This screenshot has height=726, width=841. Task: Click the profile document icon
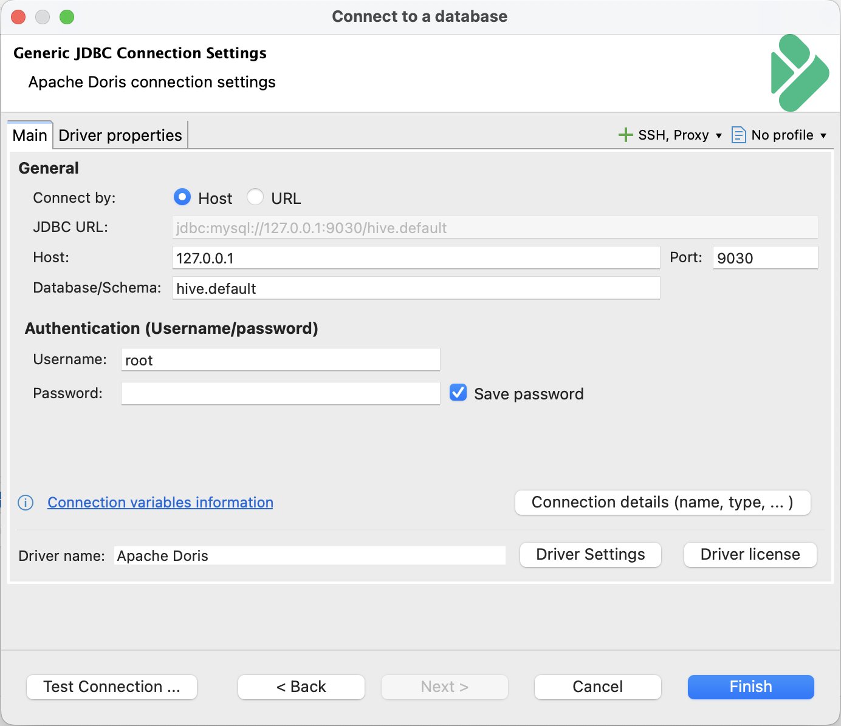[738, 135]
